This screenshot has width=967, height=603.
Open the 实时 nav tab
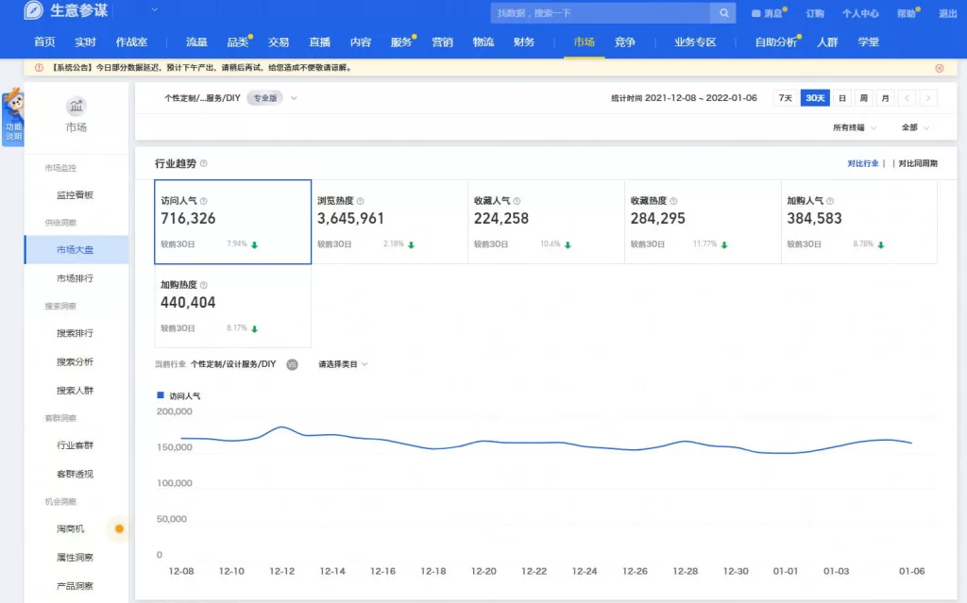click(85, 42)
